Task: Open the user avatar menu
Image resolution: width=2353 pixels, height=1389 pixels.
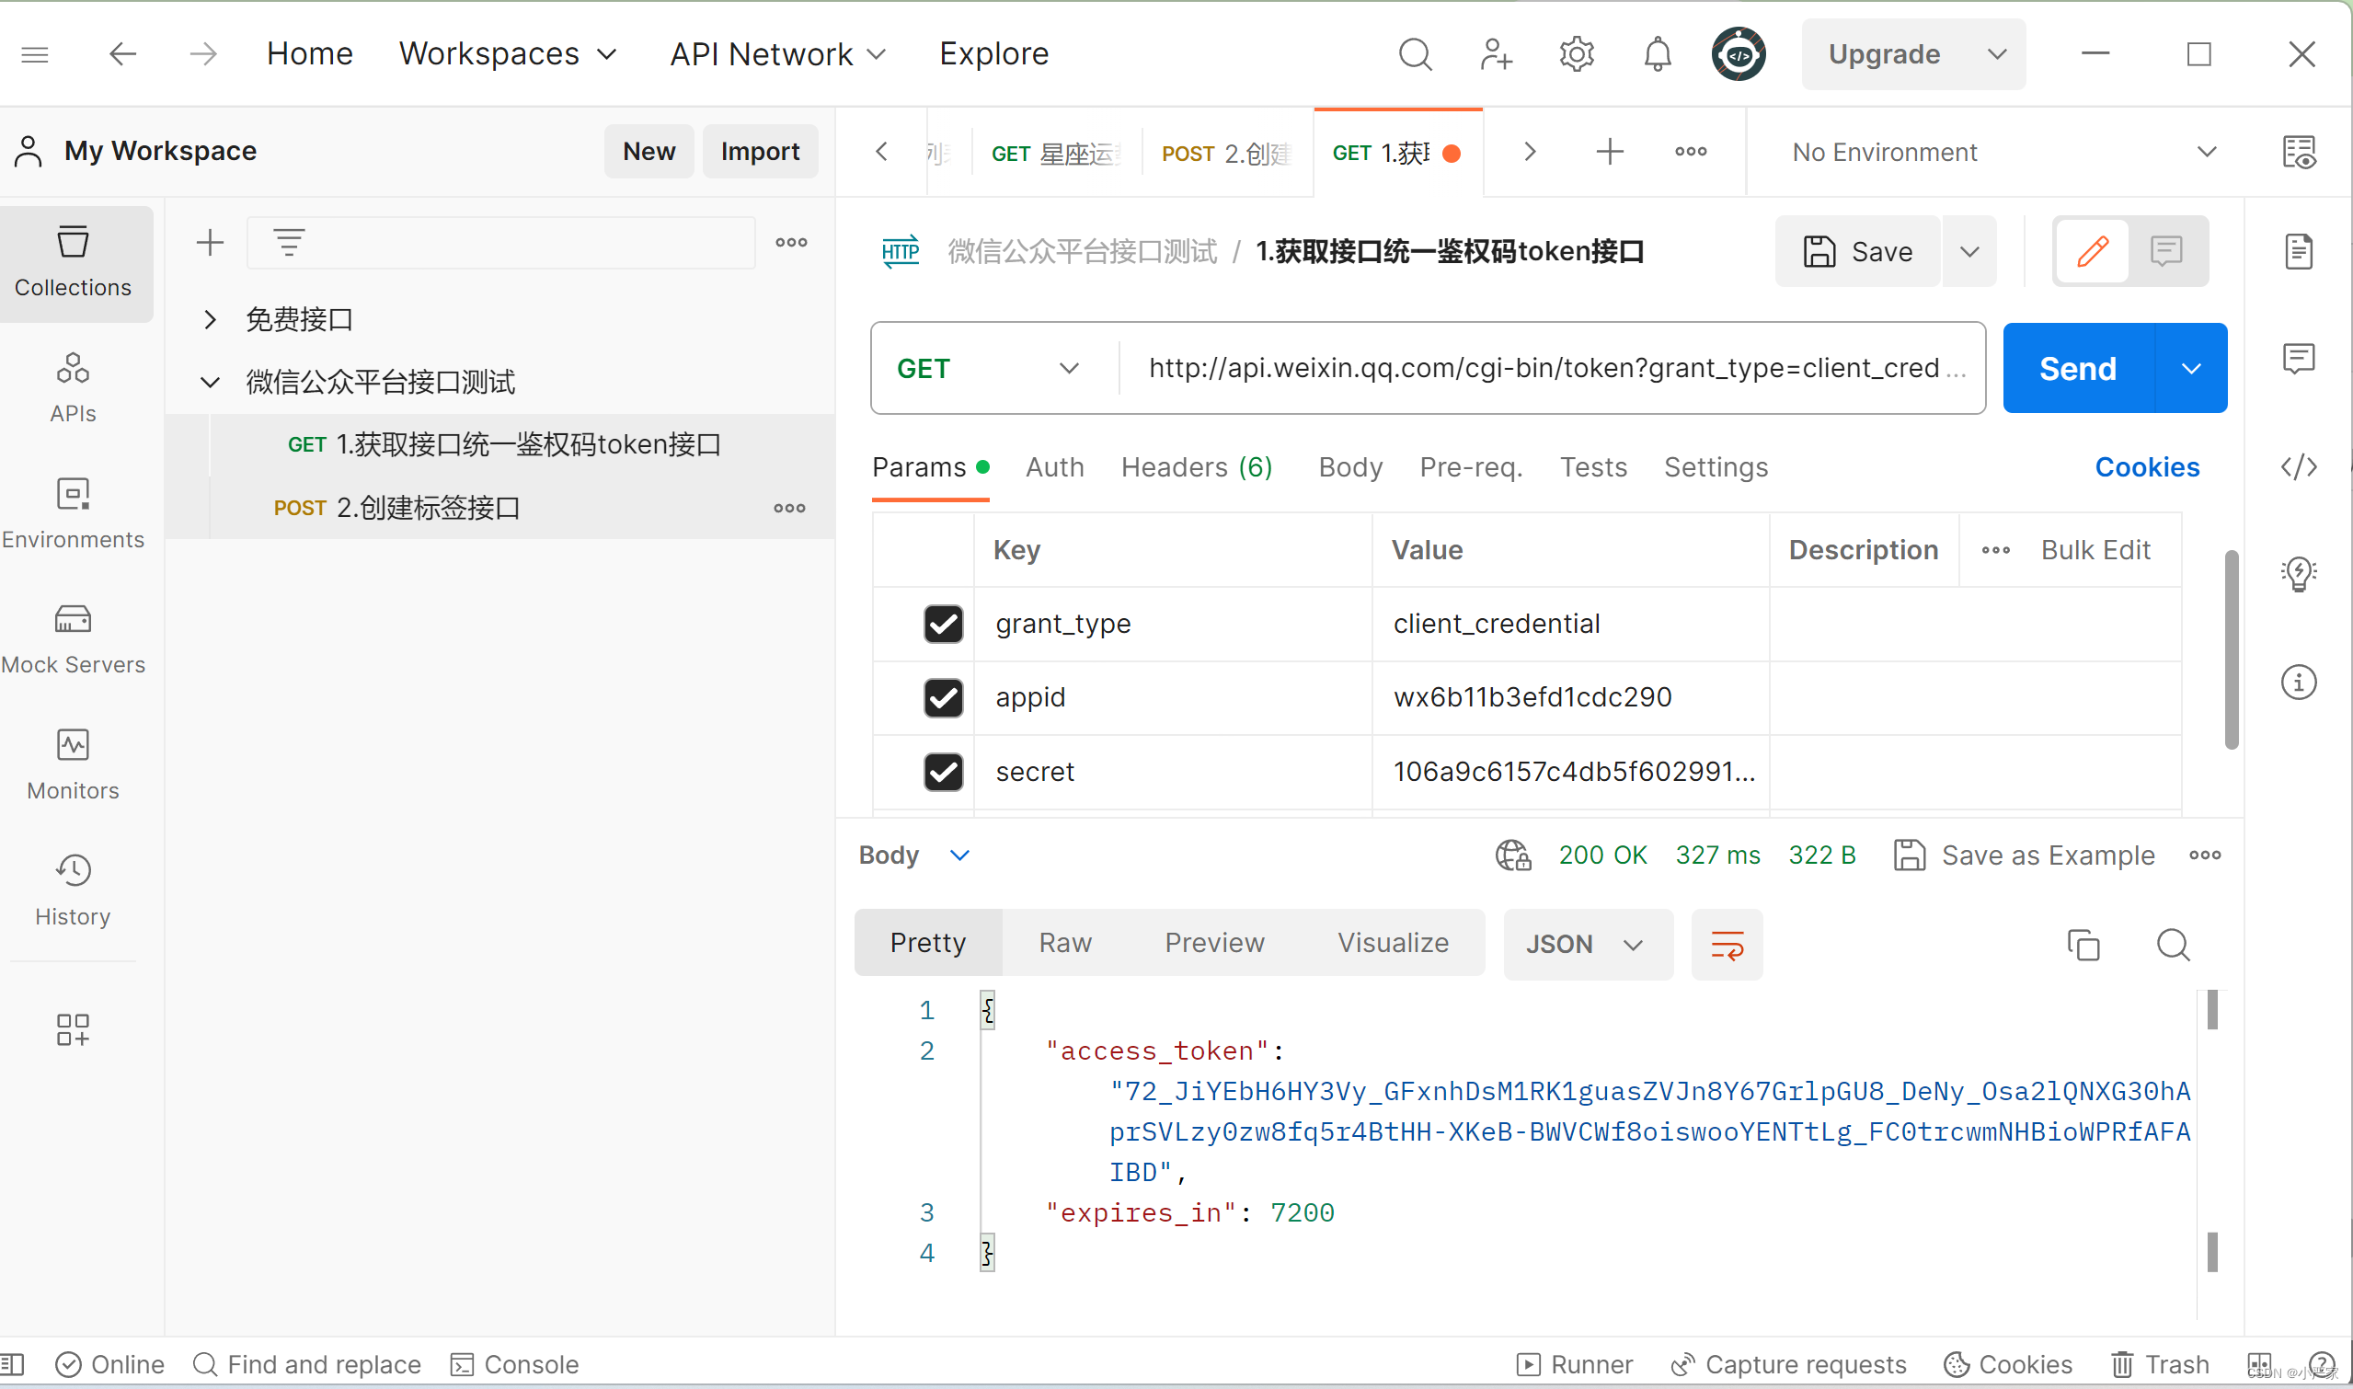Action: point(1739,54)
